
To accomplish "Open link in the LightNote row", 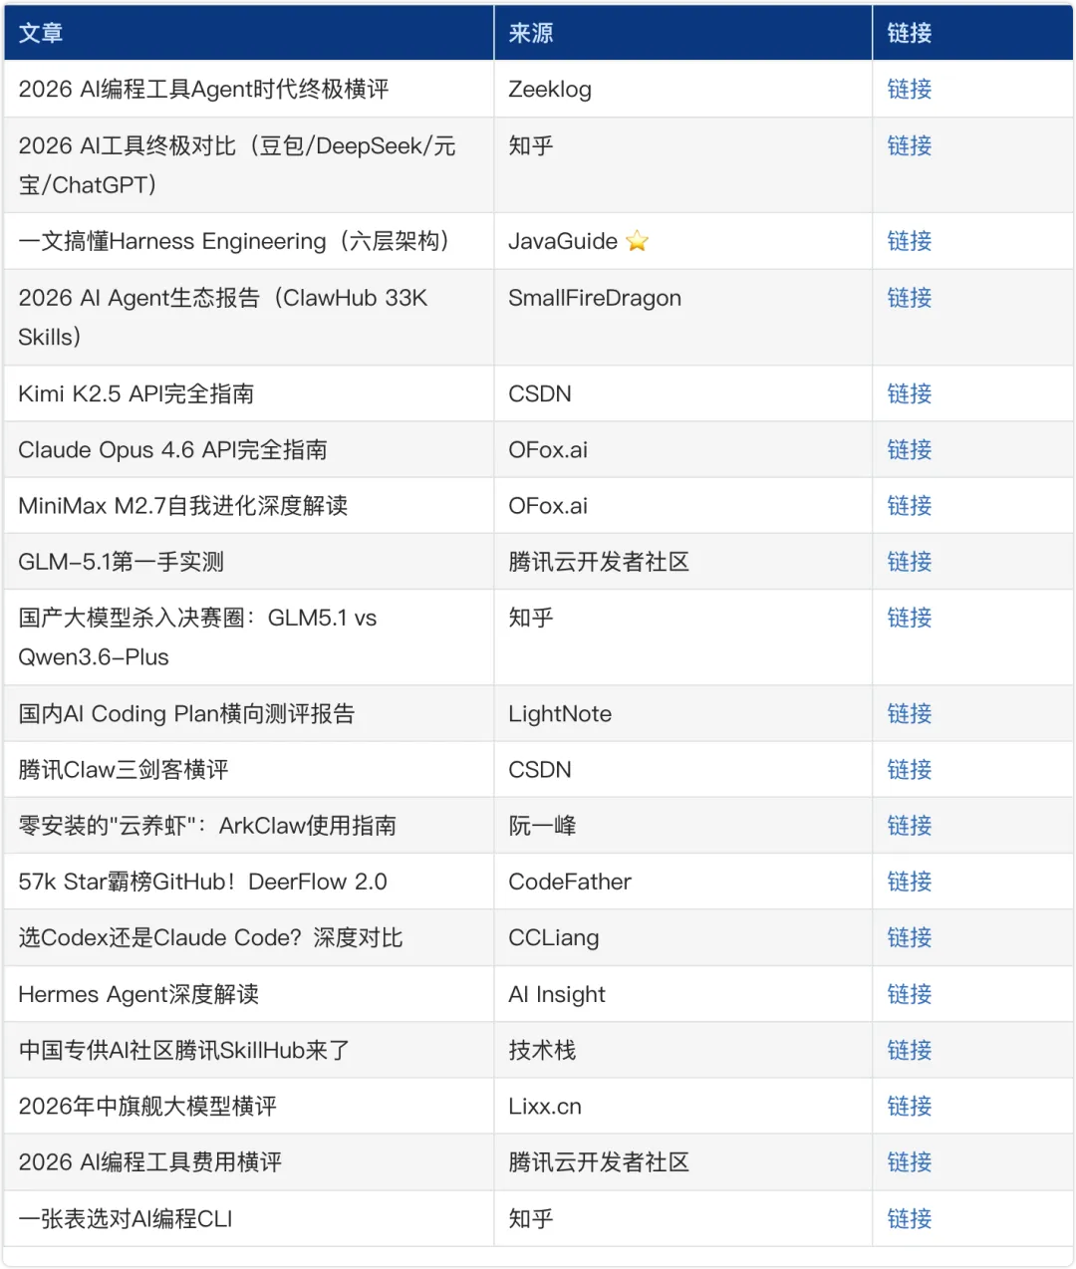I will tap(909, 714).
